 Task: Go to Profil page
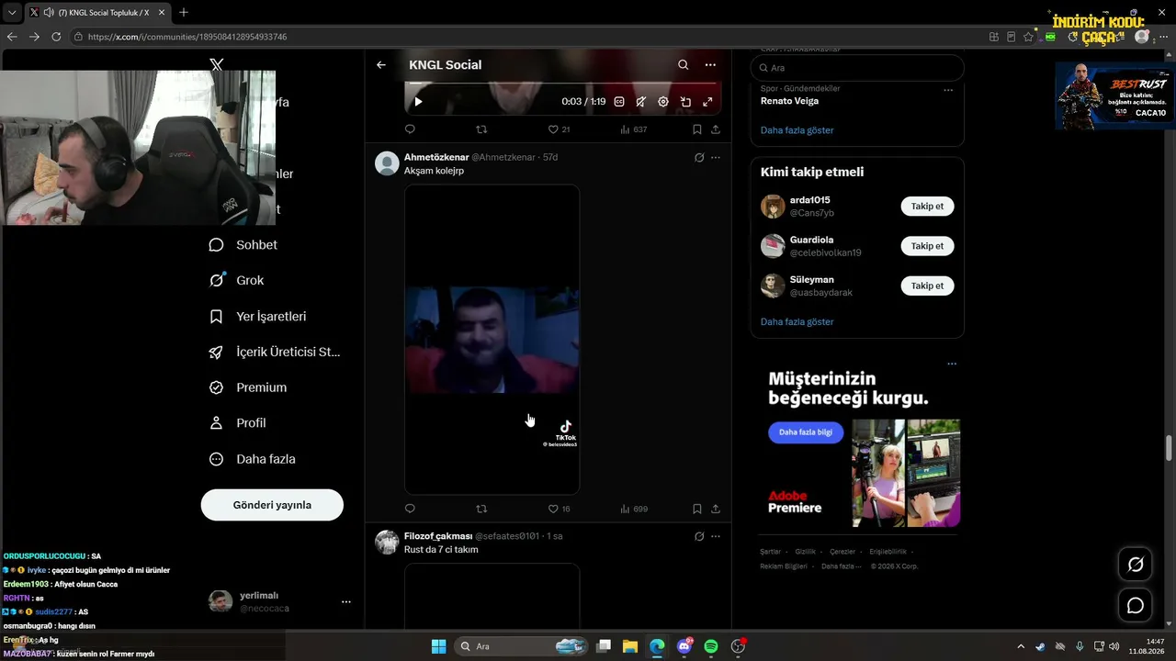[238, 423]
